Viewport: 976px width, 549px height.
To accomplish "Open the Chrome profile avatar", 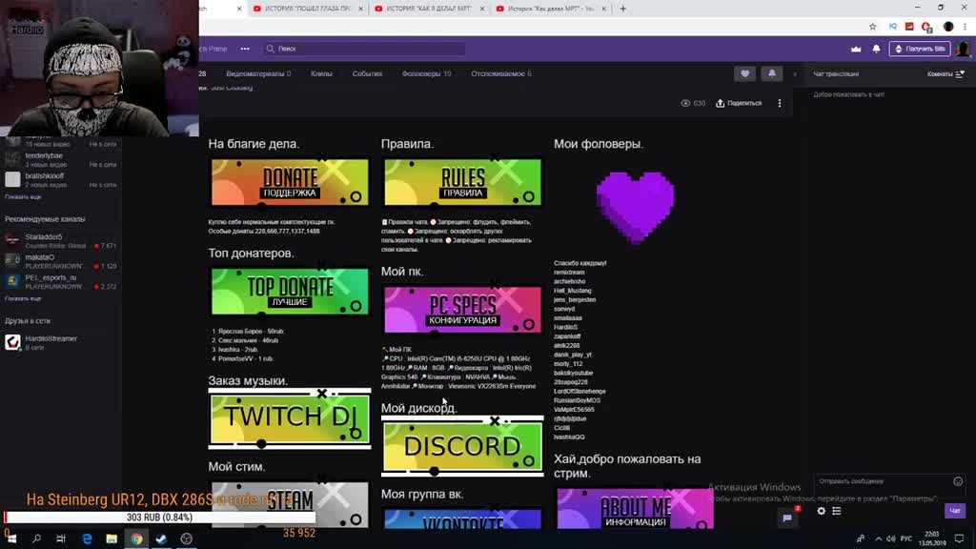I will pos(948,27).
